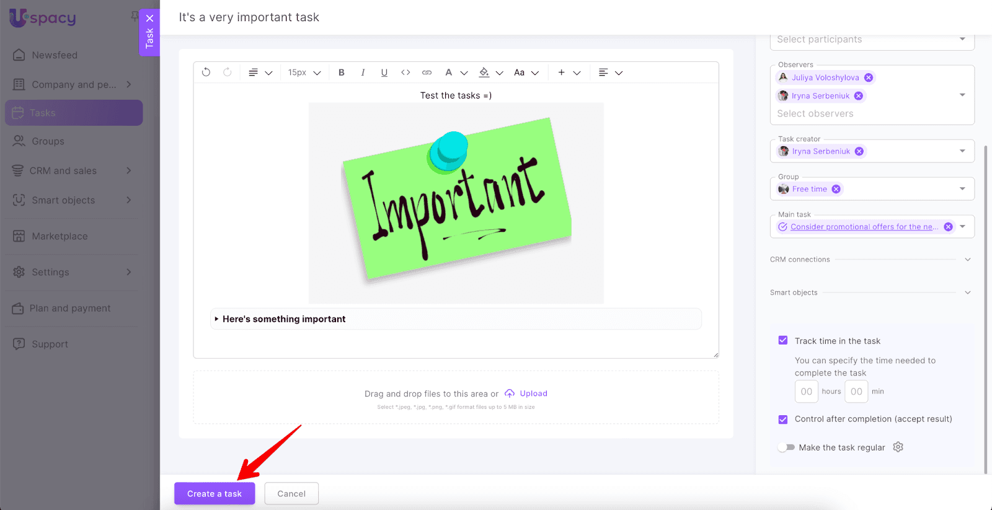Click the Create a task button
The image size is (992, 510).
pyautogui.click(x=215, y=493)
